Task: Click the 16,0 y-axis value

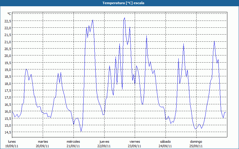Action: [8, 111]
